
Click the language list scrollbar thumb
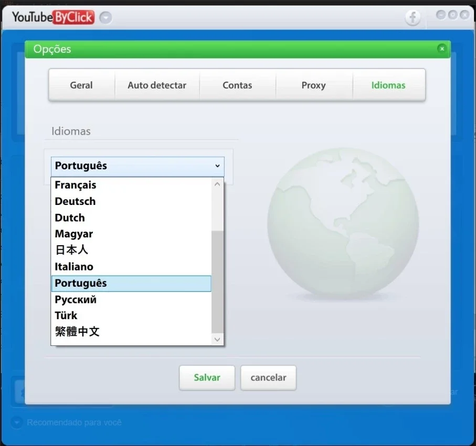[x=217, y=282]
